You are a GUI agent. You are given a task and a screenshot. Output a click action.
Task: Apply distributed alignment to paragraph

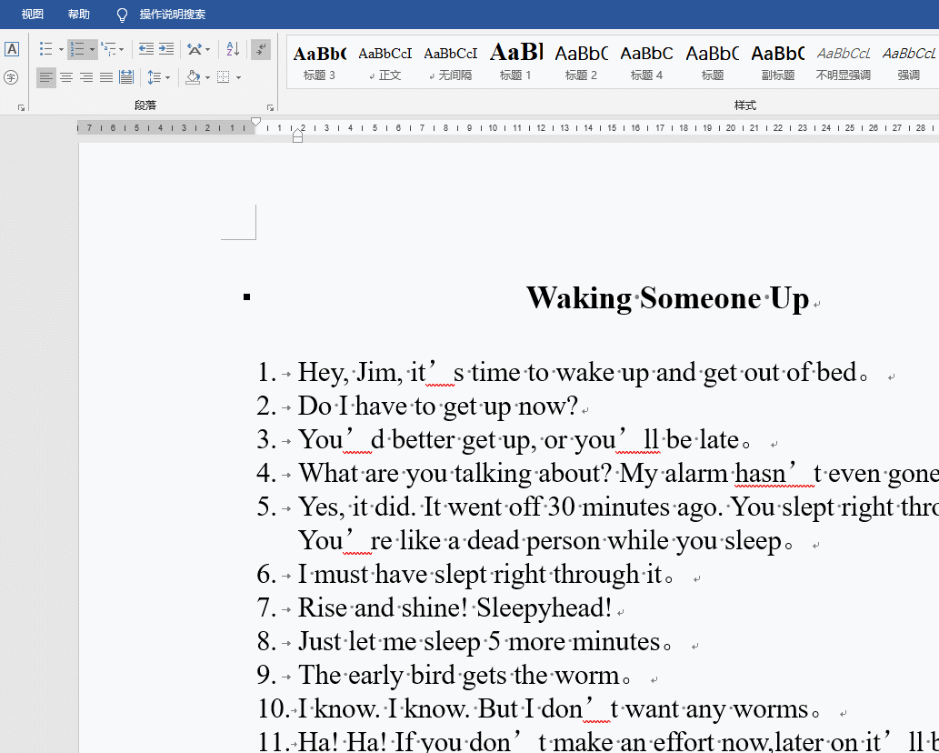click(x=126, y=77)
